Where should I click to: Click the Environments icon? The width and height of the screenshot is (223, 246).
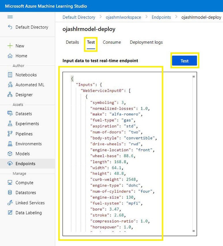click(x=10, y=144)
